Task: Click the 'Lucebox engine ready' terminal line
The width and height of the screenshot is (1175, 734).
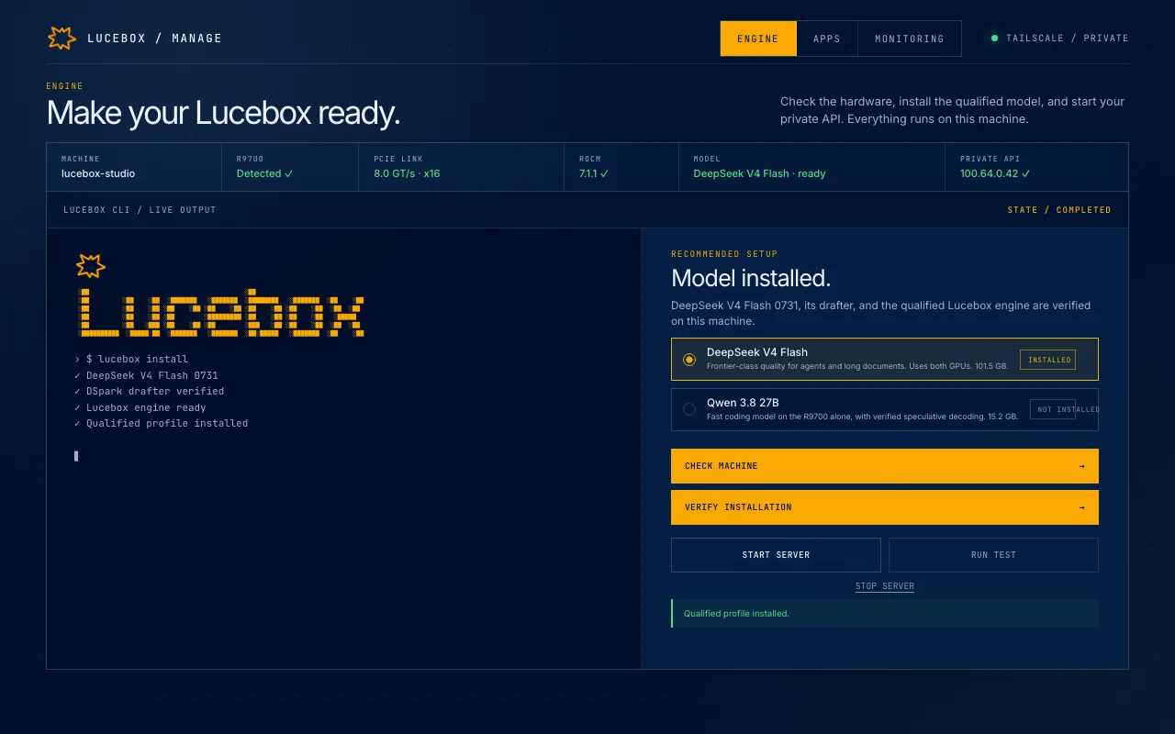Action: point(140,408)
